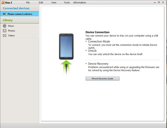Click the green USB arrow graphic
Viewport: 167px width, 128px height.
tap(66, 66)
